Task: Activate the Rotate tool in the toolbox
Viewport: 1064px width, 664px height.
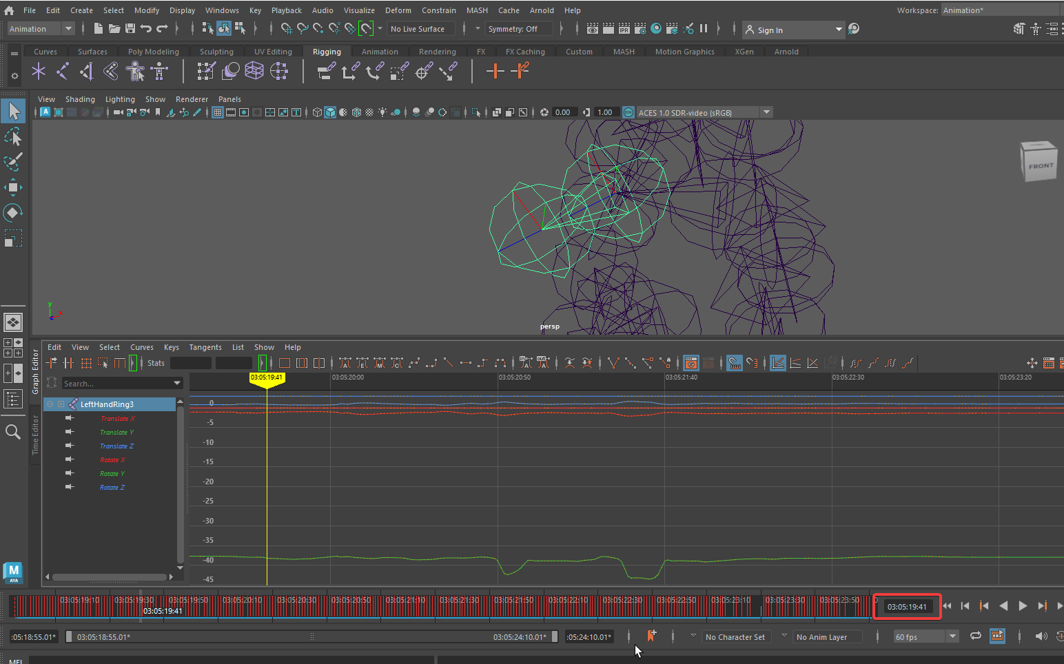Action: [13, 213]
